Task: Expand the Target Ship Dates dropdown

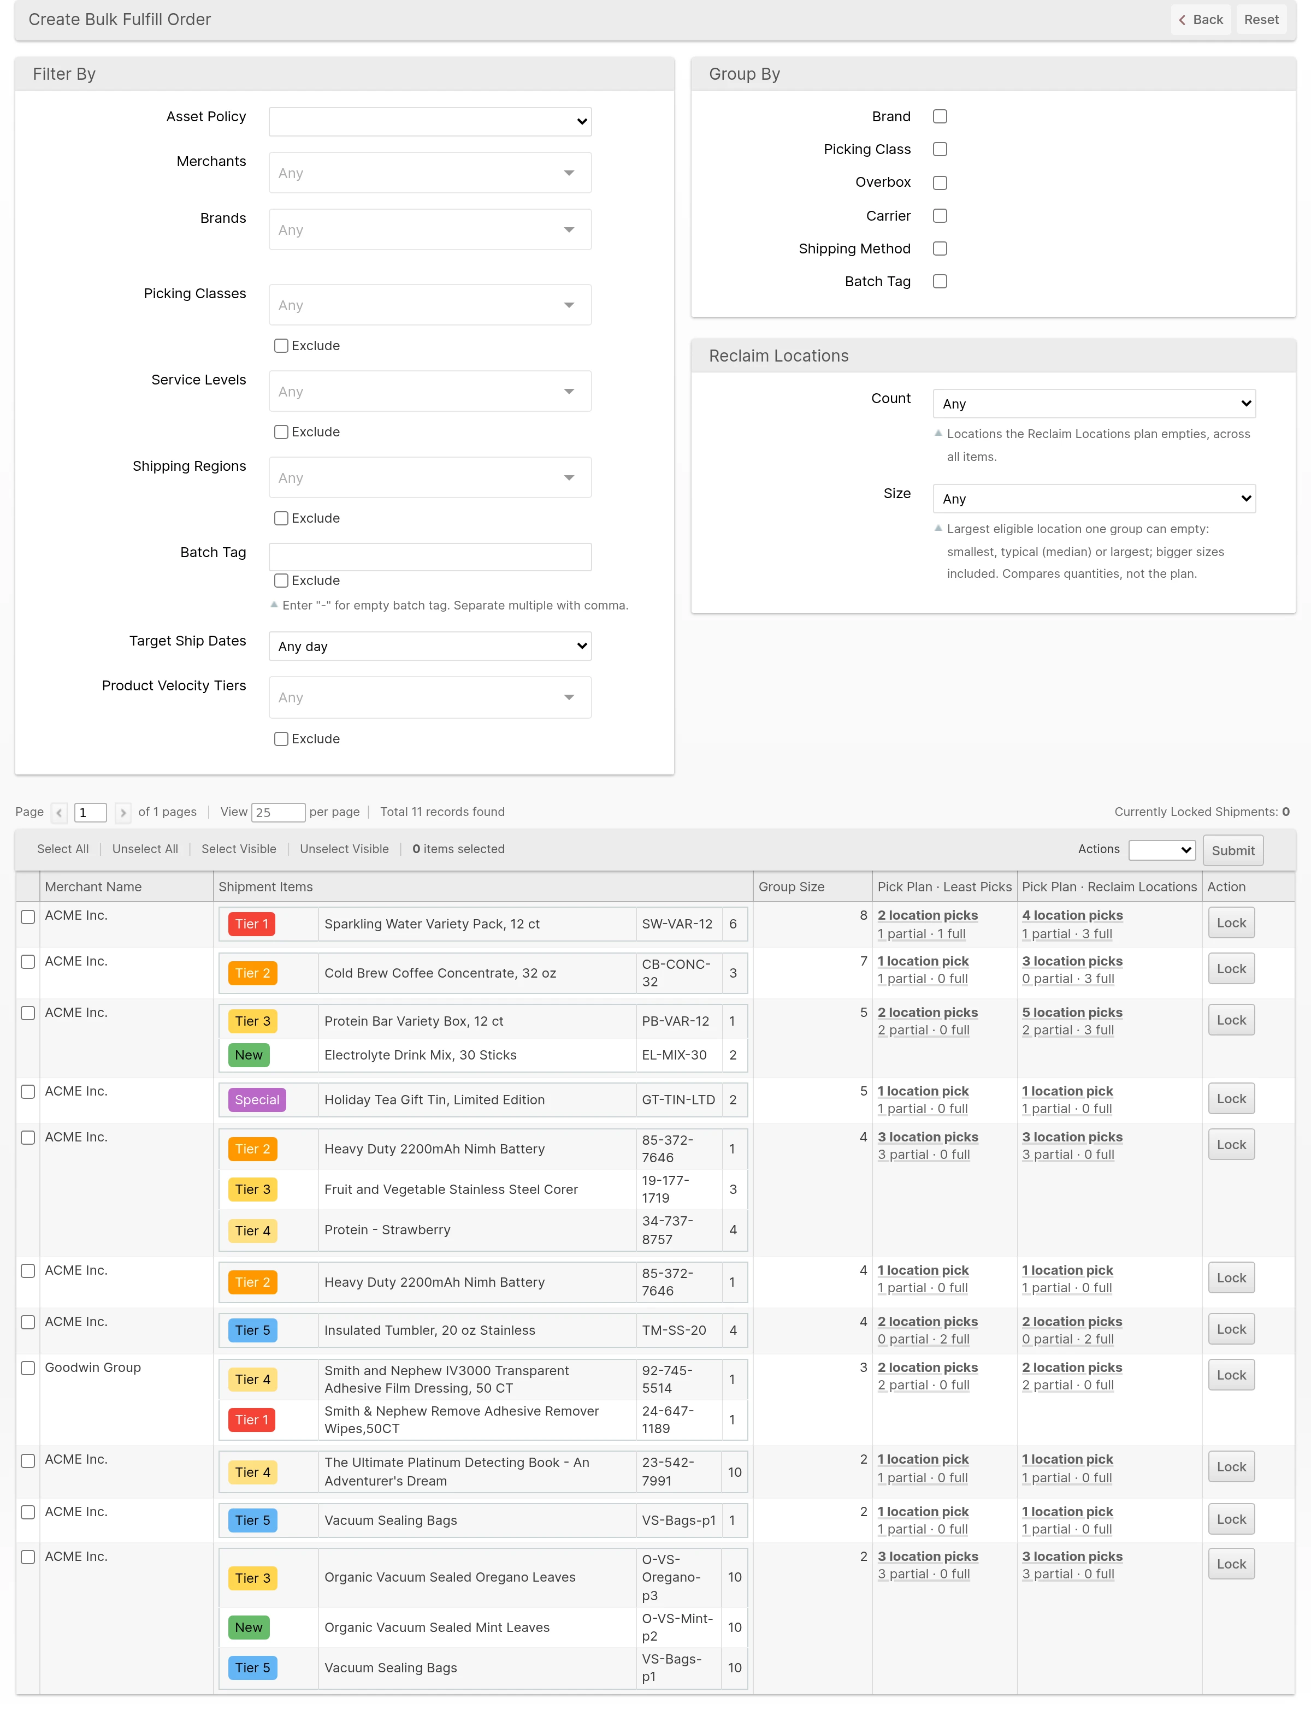Action: (430, 646)
